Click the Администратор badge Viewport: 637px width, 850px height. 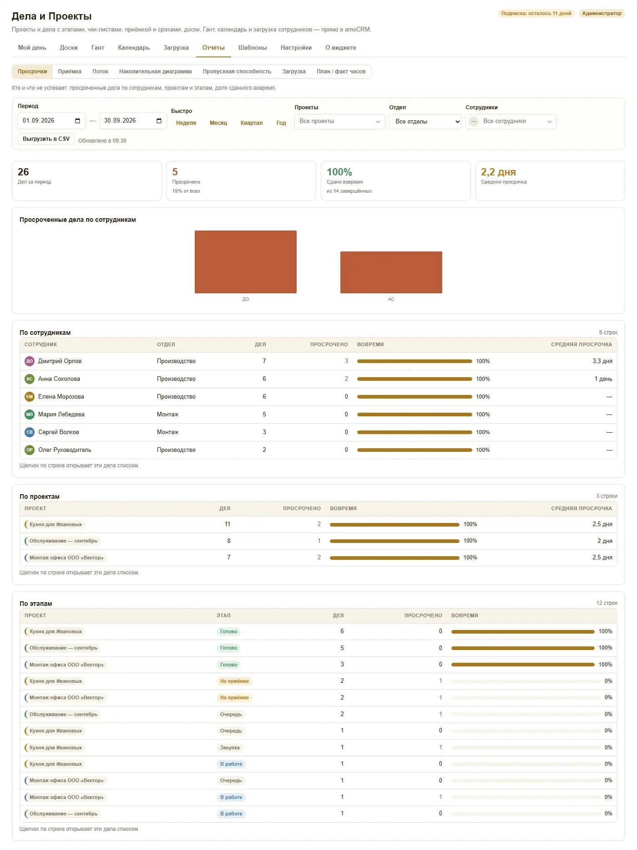602,14
